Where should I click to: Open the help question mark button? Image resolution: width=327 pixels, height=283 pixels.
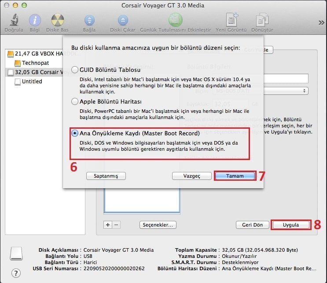(x=16, y=273)
